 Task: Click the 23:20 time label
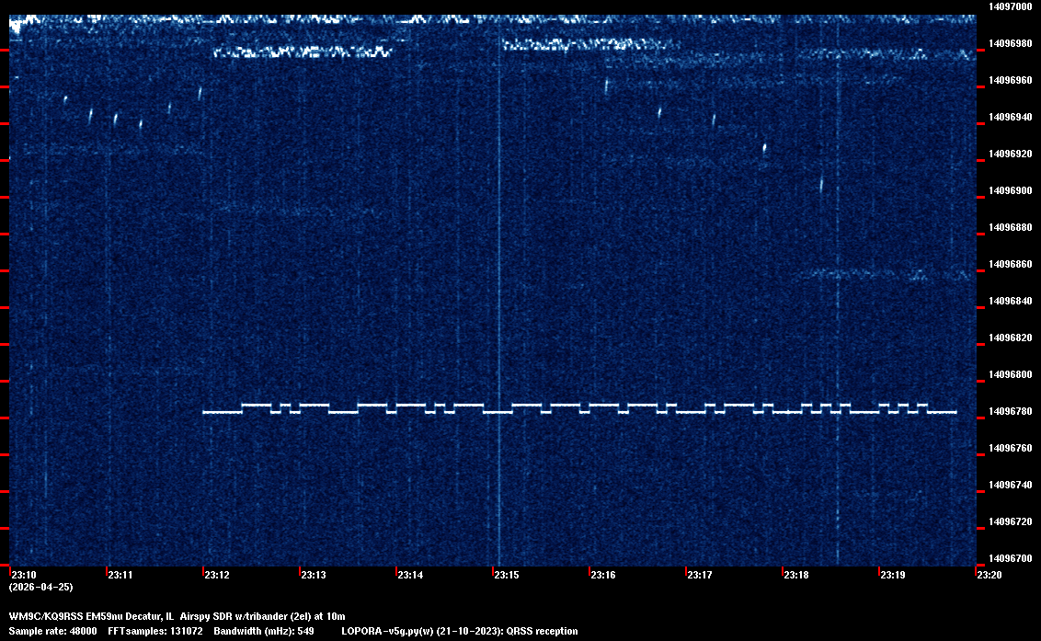pyautogui.click(x=989, y=576)
